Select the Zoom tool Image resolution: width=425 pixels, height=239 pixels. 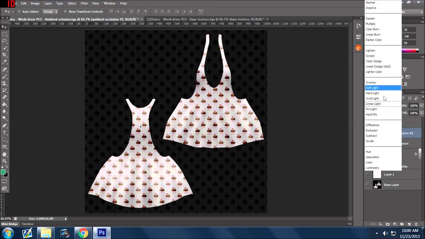pos(4,161)
